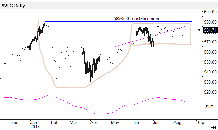
Task: Click the Aug label on date axis
Action: 177,123
